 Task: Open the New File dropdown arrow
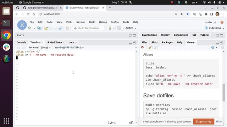pyautogui.click(x=34, y=28)
